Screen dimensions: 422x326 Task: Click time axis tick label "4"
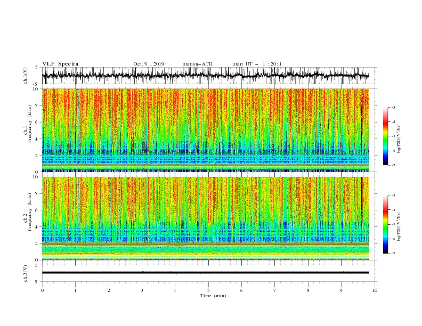pyautogui.click(x=175, y=290)
